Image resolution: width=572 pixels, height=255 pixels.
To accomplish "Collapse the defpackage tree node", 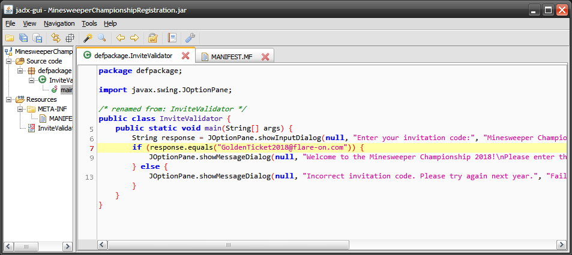I will pos(20,71).
